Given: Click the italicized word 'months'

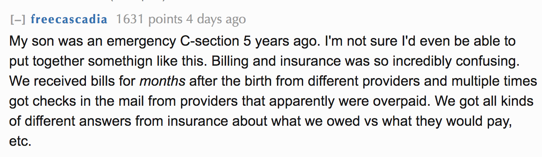Looking at the screenshot, I should click(x=162, y=81).
